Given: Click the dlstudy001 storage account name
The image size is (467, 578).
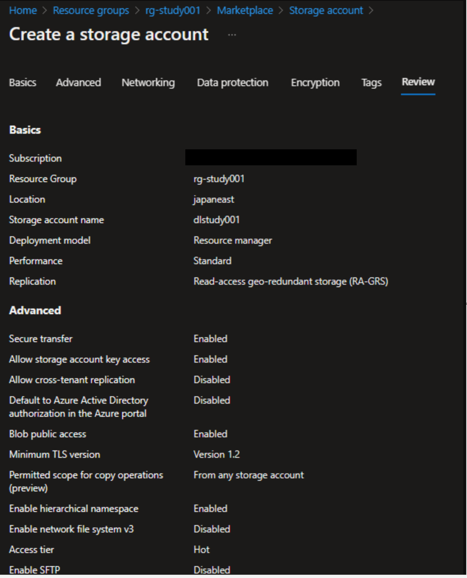Looking at the screenshot, I should coord(216,220).
